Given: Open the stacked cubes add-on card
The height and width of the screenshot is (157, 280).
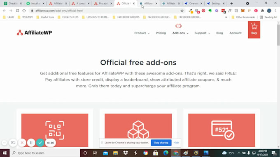Looking at the screenshot, I should [138, 130].
